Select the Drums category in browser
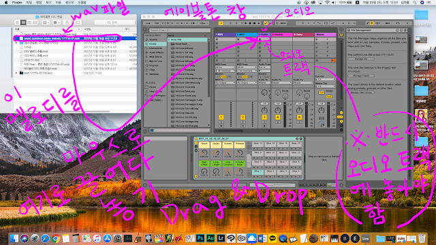Image resolution: width=436 pixels, height=245 pixels. [153, 44]
